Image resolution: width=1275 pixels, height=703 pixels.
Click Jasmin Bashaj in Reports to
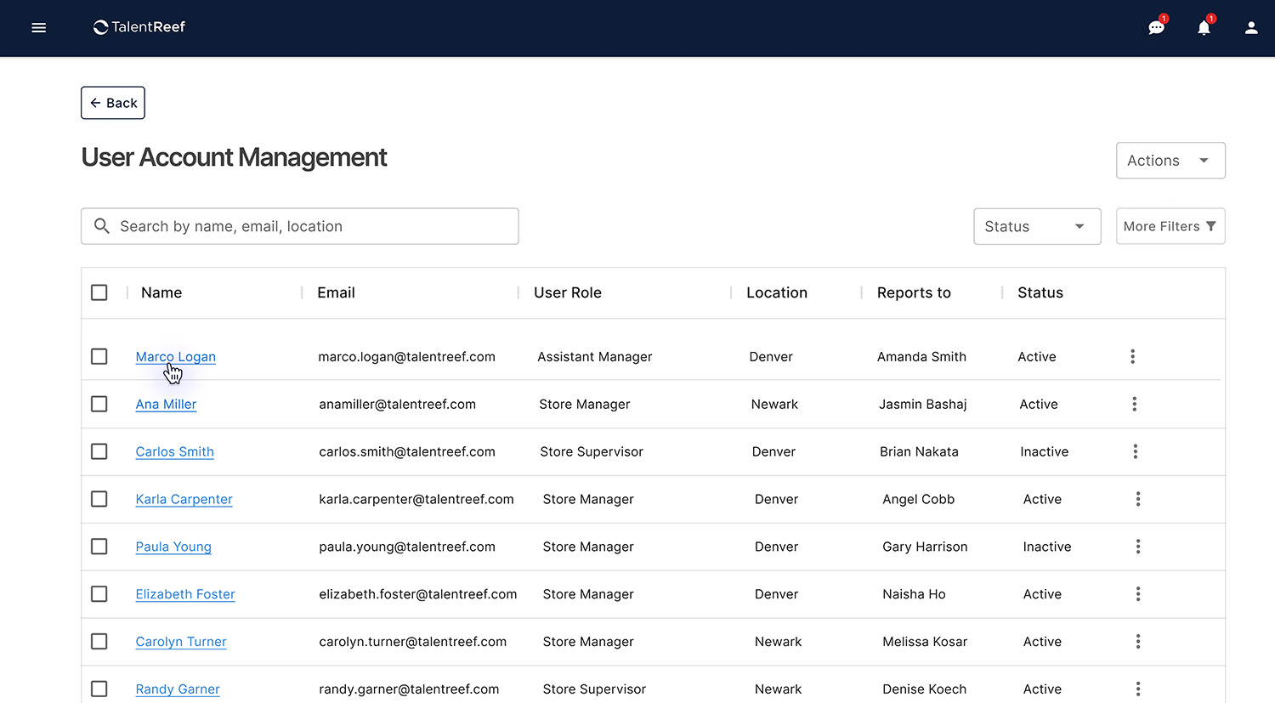tap(923, 405)
